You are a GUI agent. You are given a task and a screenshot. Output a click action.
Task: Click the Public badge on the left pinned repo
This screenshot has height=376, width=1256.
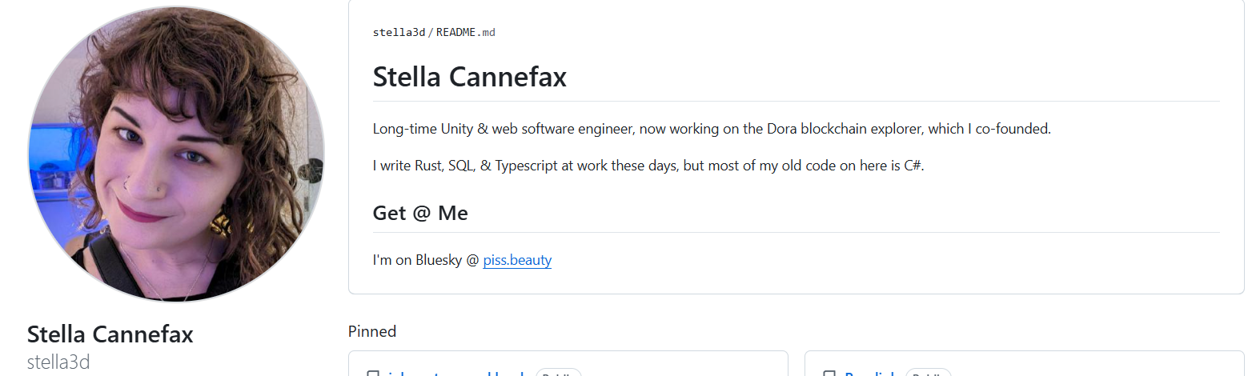(558, 374)
